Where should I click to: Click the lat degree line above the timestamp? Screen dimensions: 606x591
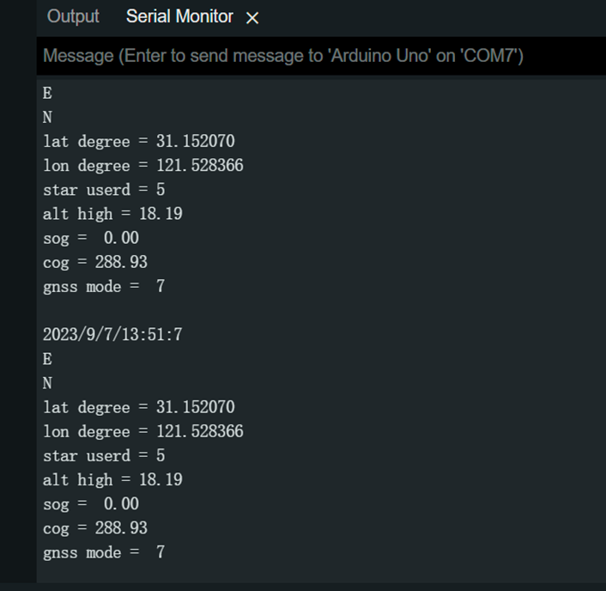[139, 141]
